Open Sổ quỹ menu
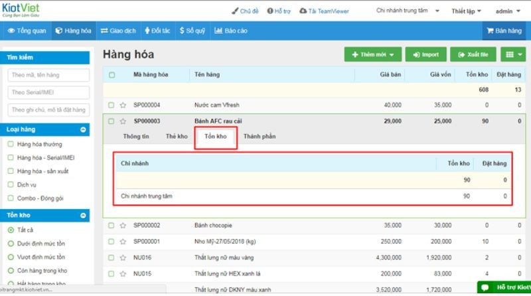The width and height of the screenshot is (531, 296). click(192, 31)
